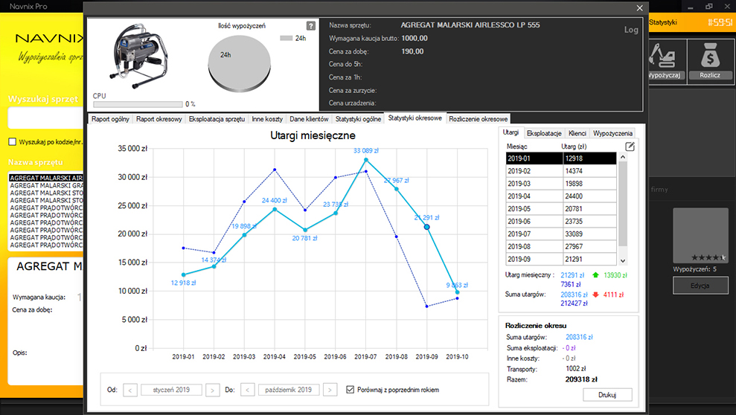The height and width of the screenshot is (415, 736).
Task: Go to previous start month arrow
Action: click(130, 390)
